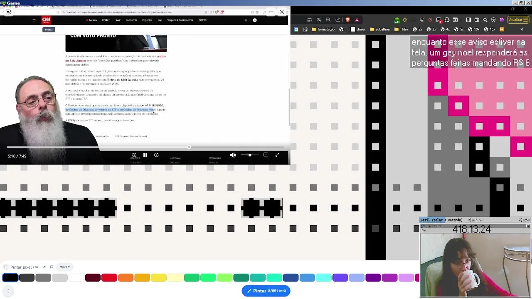
Task: Select the black color swatch
Action: [x=10, y=278]
